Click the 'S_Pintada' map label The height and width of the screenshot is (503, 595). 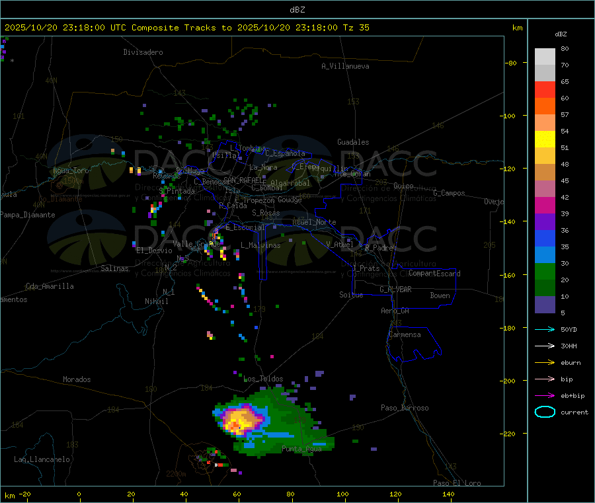pos(177,191)
